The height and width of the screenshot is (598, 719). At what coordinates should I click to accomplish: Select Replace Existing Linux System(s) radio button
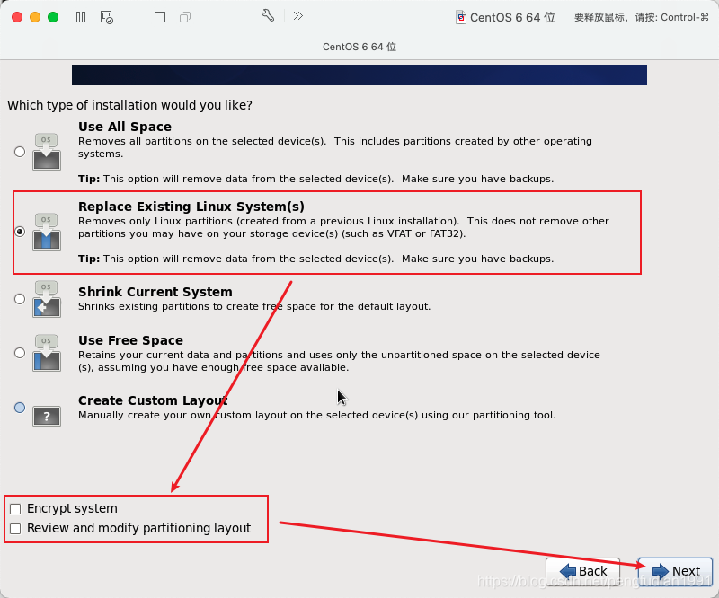point(20,232)
